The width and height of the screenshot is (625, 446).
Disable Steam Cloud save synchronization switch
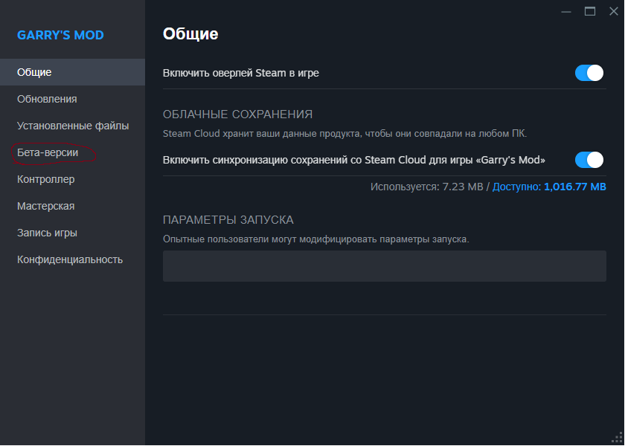pos(589,160)
